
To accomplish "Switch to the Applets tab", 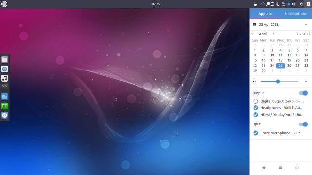I will [x=265, y=14].
